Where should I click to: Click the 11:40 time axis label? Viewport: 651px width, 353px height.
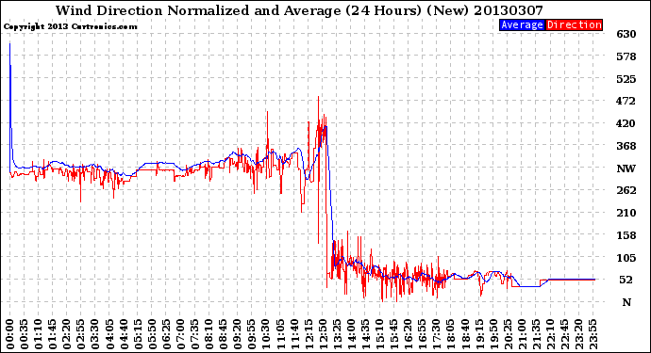click(x=294, y=334)
